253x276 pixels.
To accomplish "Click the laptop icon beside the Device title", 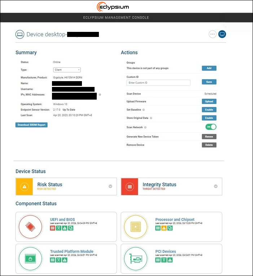I will [20, 34].
